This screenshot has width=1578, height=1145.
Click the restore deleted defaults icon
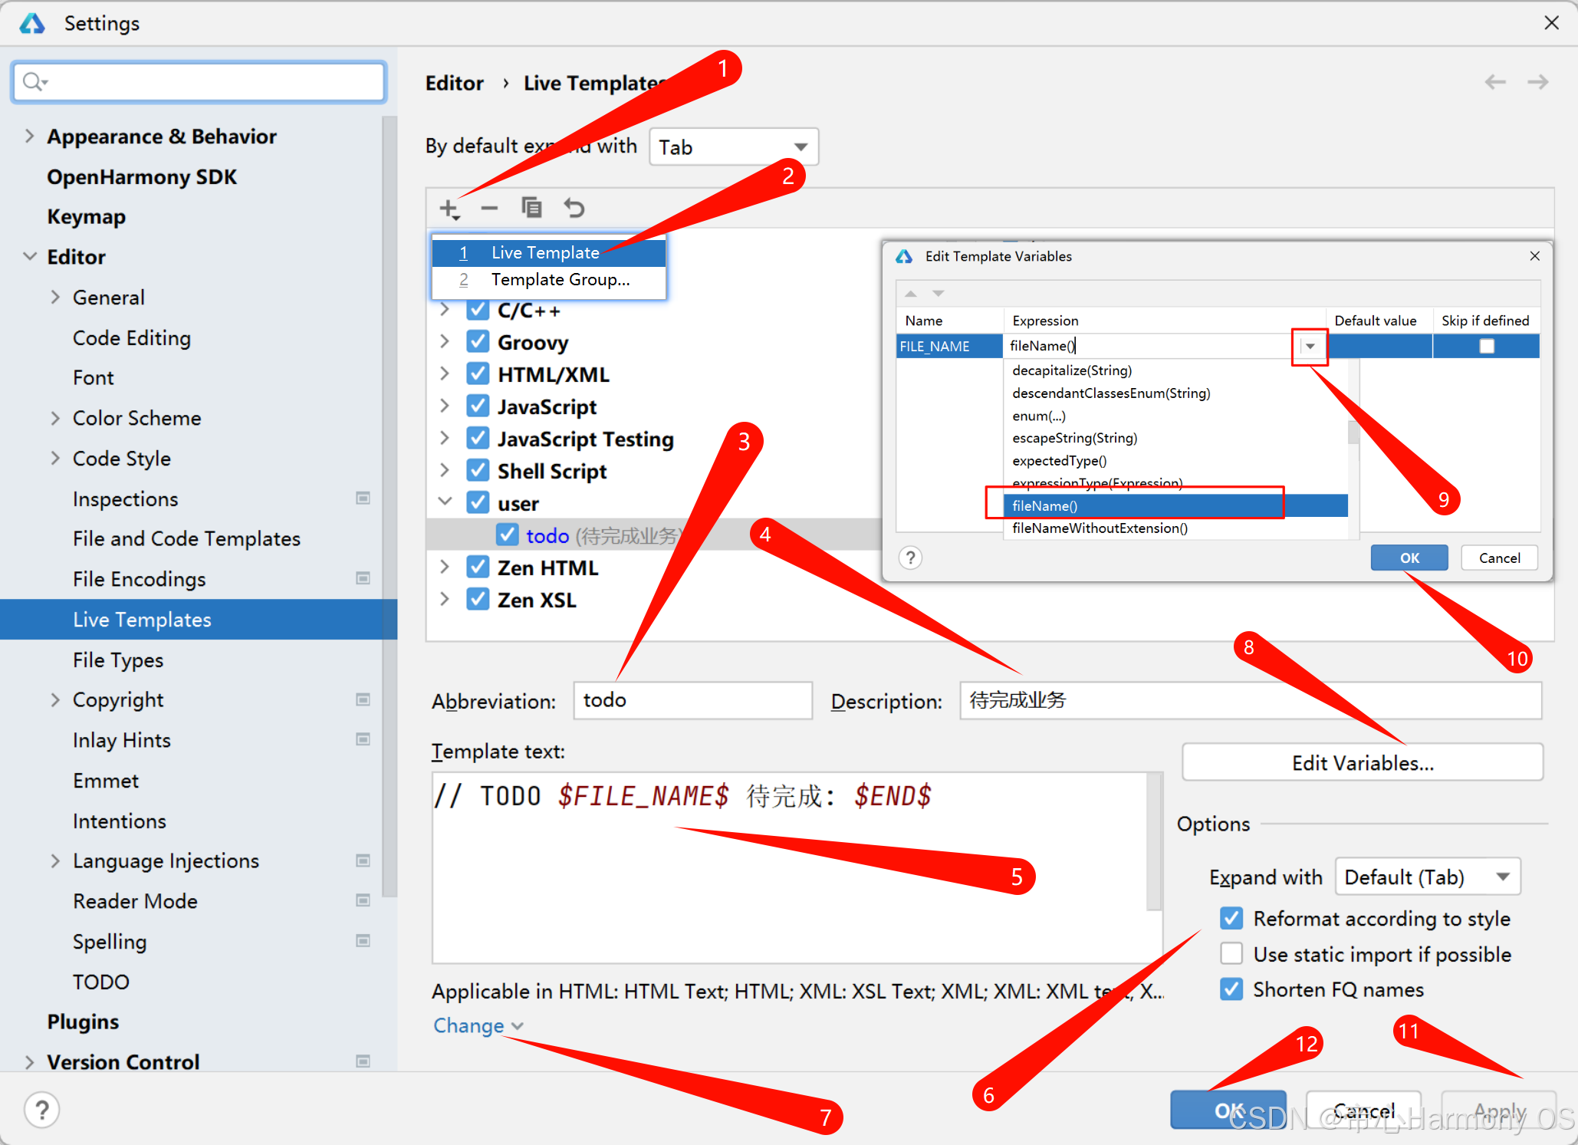click(x=574, y=208)
